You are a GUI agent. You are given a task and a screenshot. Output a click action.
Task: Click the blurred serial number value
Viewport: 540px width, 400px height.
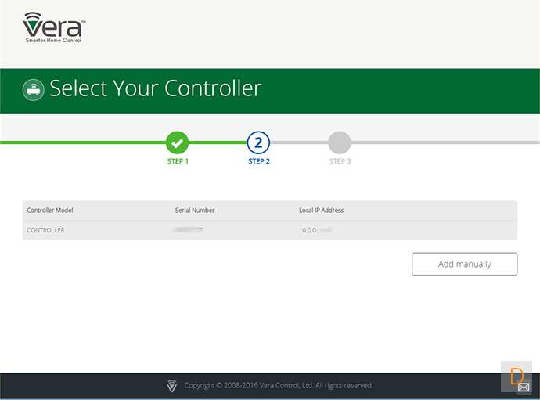click(189, 229)
